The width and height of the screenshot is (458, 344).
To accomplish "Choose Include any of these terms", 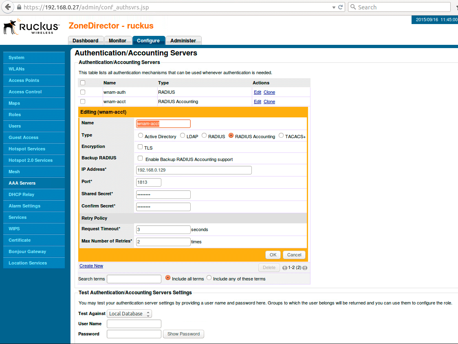I will tap(209, 278).
